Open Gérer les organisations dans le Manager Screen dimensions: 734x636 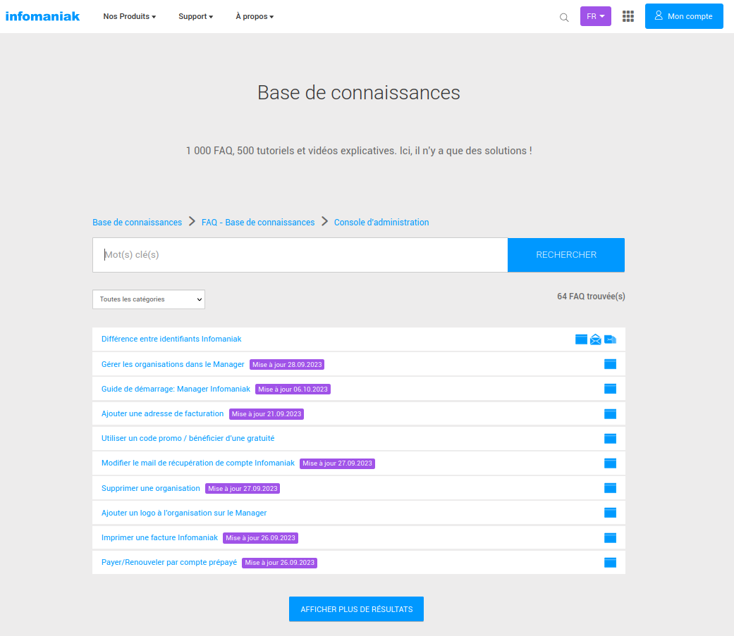(x=173, y=364)
